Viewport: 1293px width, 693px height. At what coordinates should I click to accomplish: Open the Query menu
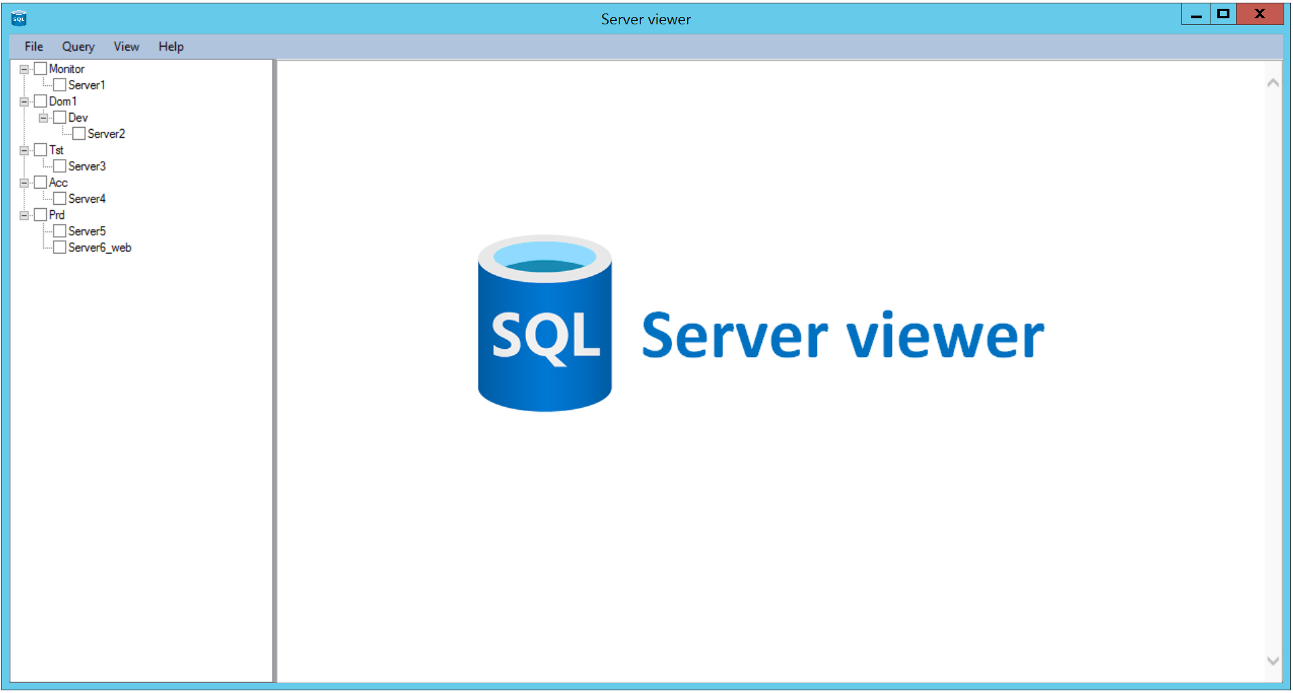(x=78, y=47)
